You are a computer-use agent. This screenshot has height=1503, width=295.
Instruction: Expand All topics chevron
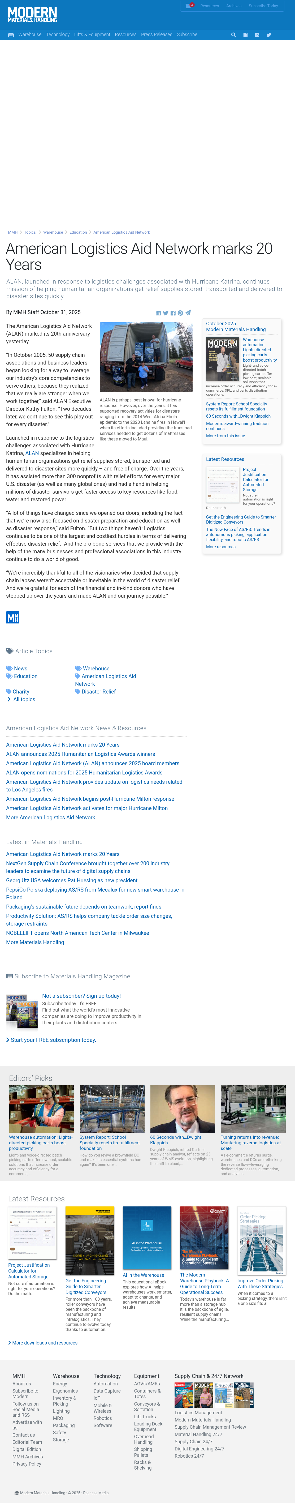[x=9, y=699]
